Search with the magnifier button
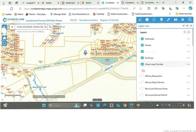Viewport: 196px width, 132px height. click(x=50, y=27)
